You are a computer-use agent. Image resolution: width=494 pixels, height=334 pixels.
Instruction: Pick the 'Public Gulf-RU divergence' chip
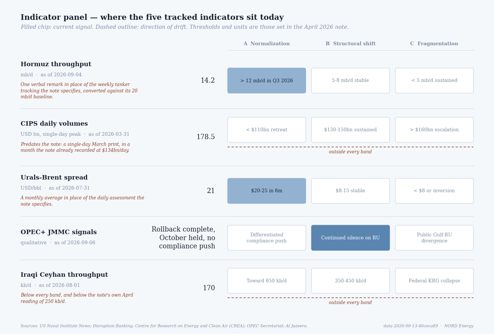[x=434, y=238]
